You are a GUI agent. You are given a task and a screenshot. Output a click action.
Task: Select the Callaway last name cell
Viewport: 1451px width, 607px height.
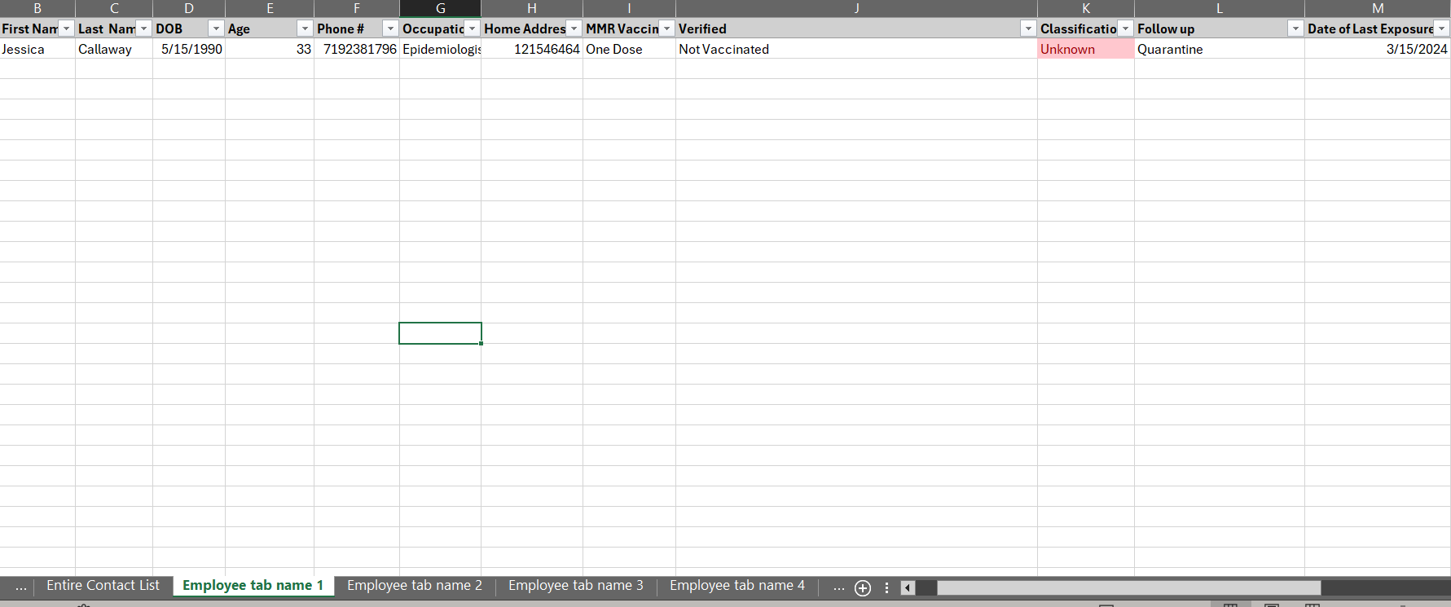click(x=114, y=49)
